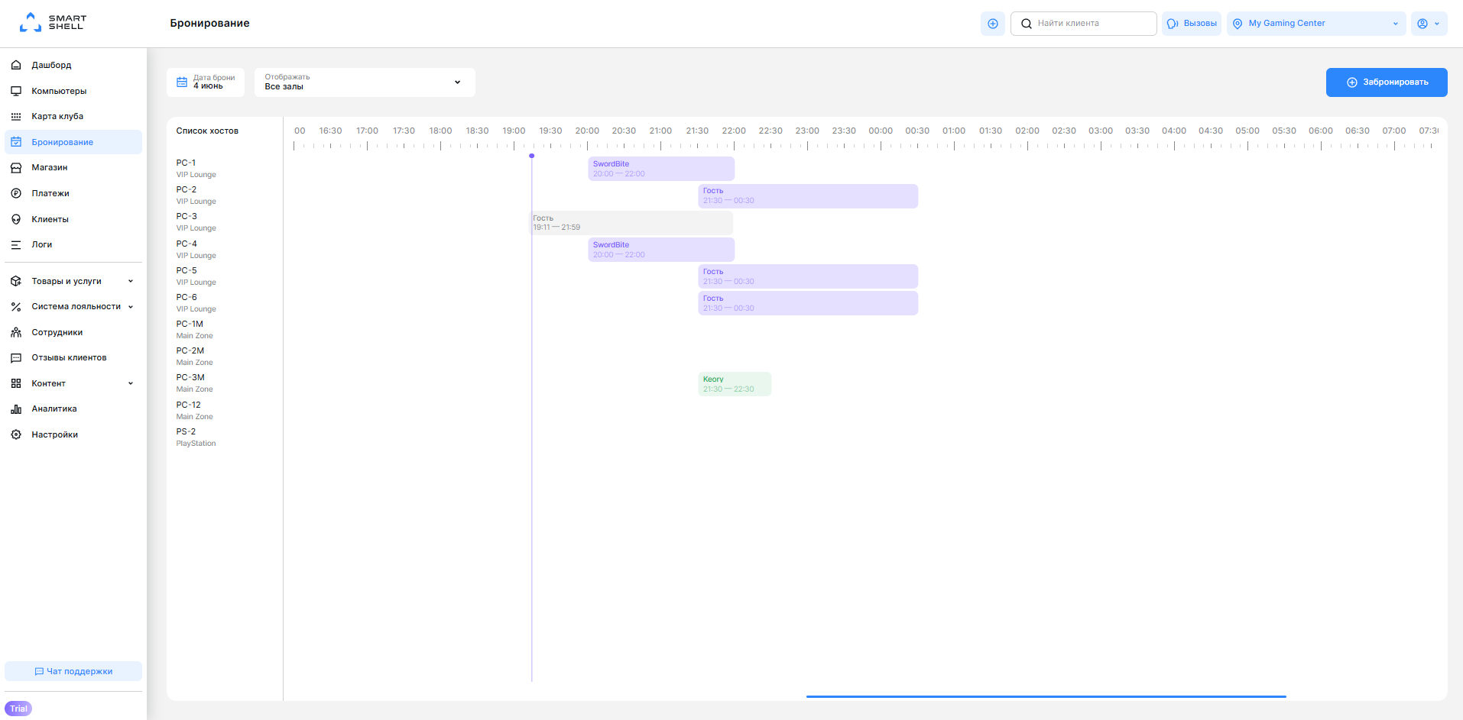Open the Отображать Все залы dropdown
Image resolution: width=1463 pixels, height=720 pixels.
click(x=365, y=82)
